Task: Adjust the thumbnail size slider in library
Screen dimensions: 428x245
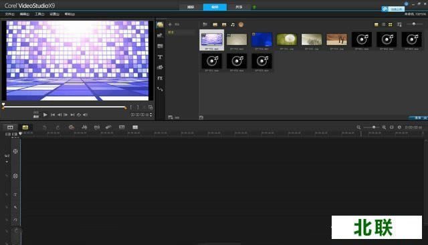Action: (414, 24)
